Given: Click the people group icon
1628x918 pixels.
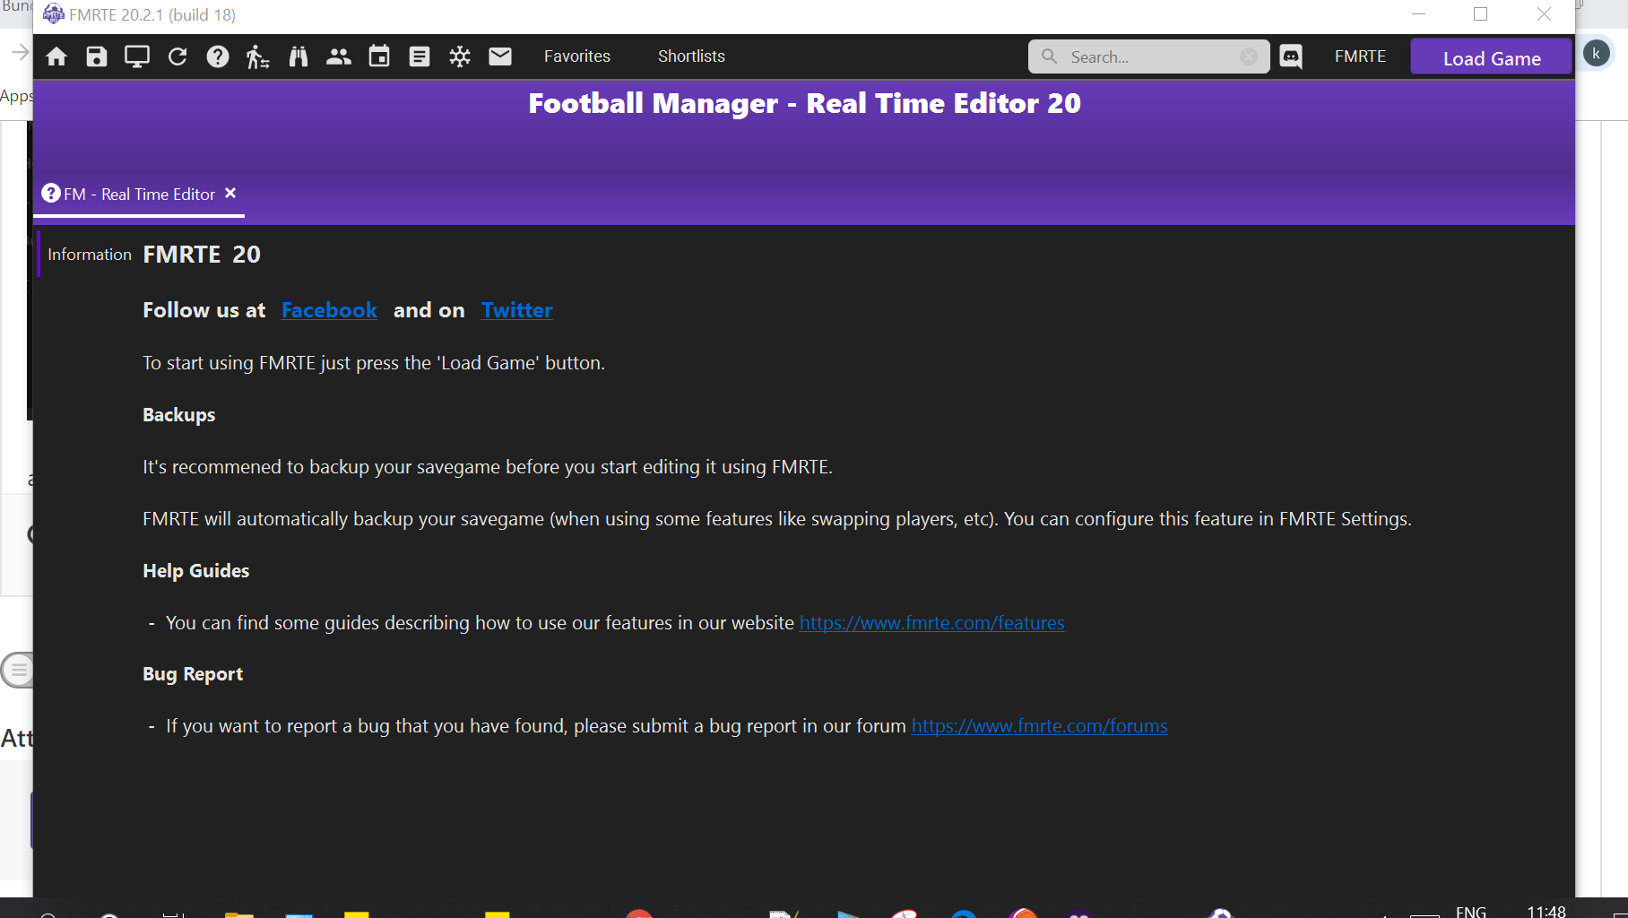Looking at the screenshot, I should (339, 56).
